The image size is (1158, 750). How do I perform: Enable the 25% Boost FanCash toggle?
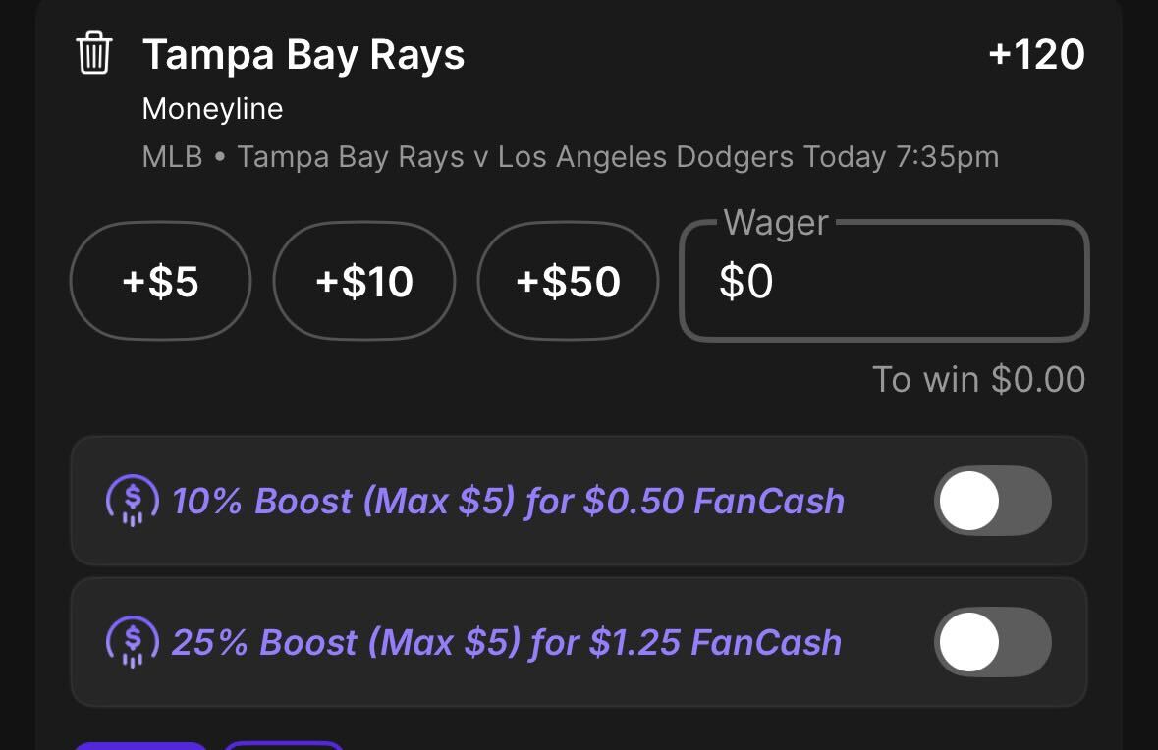(x=993, y=641)
